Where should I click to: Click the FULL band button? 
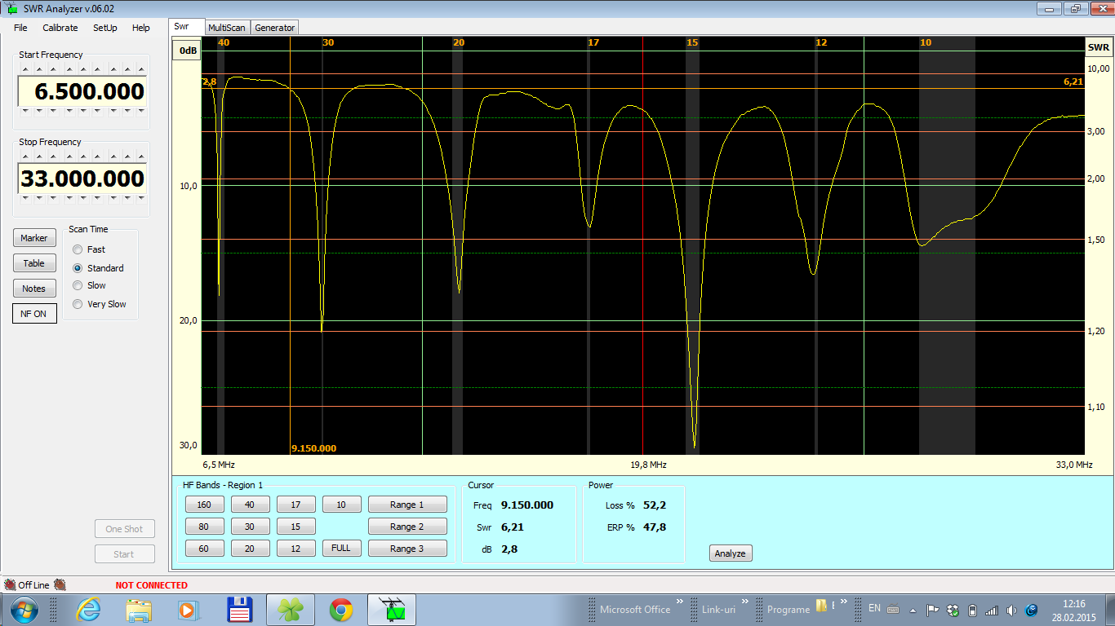(x=341, y=548)
